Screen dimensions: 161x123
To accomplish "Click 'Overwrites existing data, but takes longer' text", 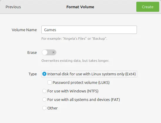I will (x=75, y=61).
